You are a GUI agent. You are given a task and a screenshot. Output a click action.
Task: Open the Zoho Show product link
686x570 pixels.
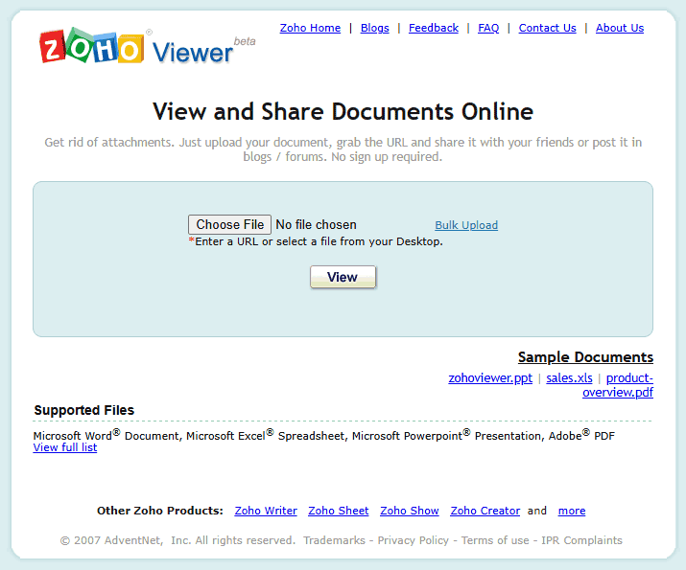[410, 511]
